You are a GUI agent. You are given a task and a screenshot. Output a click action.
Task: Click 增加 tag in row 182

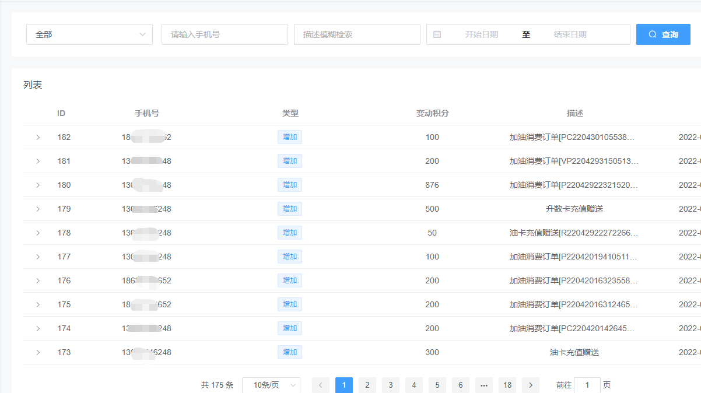[x=290, y=137]
